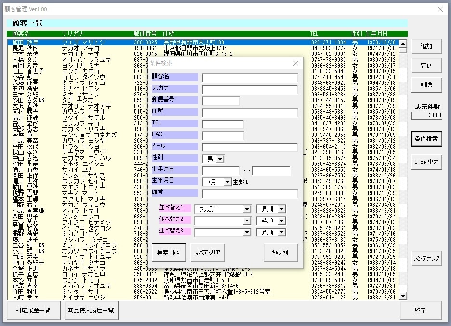Select the row for 中本 奈緒
This screenshot has width=451, height=326.
click(x=203, y=54)
